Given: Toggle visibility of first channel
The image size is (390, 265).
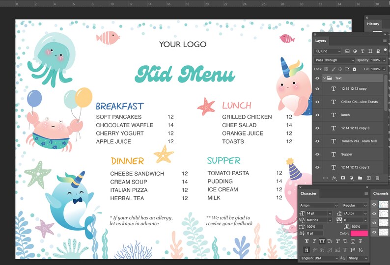Looking at the screenshot, I should (374, 204).
